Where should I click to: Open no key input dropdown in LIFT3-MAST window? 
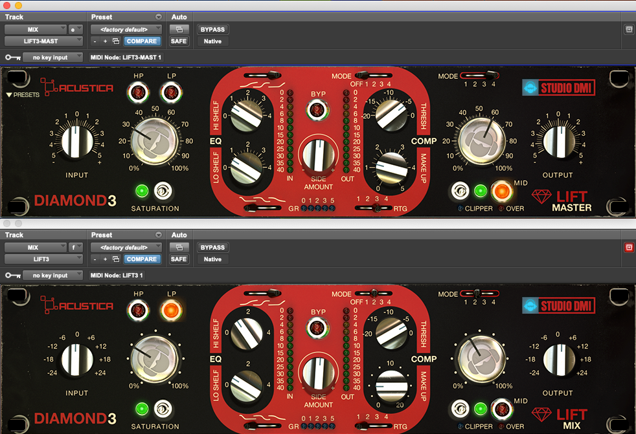click(52, 58)
